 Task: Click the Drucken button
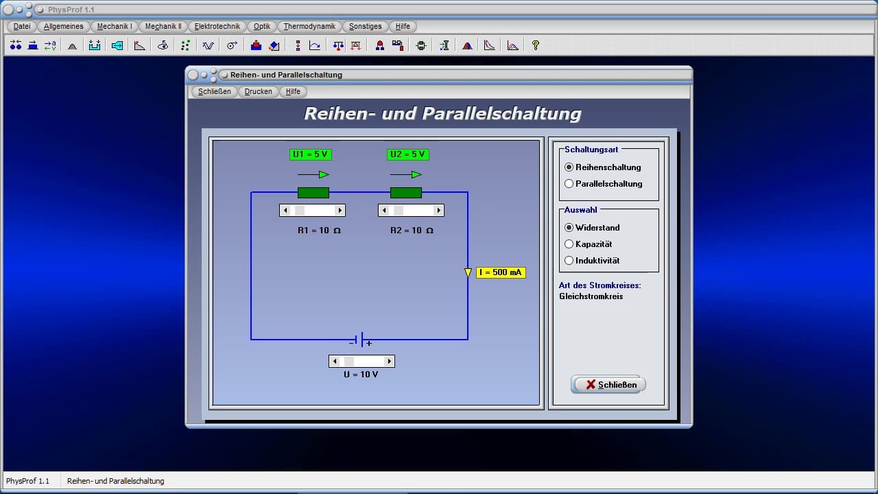(x=258, y=91)
